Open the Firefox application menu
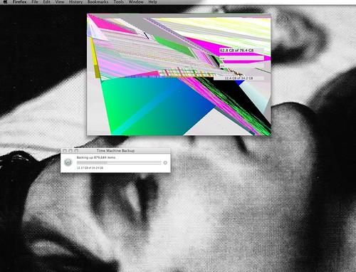The image size is (356, 272). (20, 1)
